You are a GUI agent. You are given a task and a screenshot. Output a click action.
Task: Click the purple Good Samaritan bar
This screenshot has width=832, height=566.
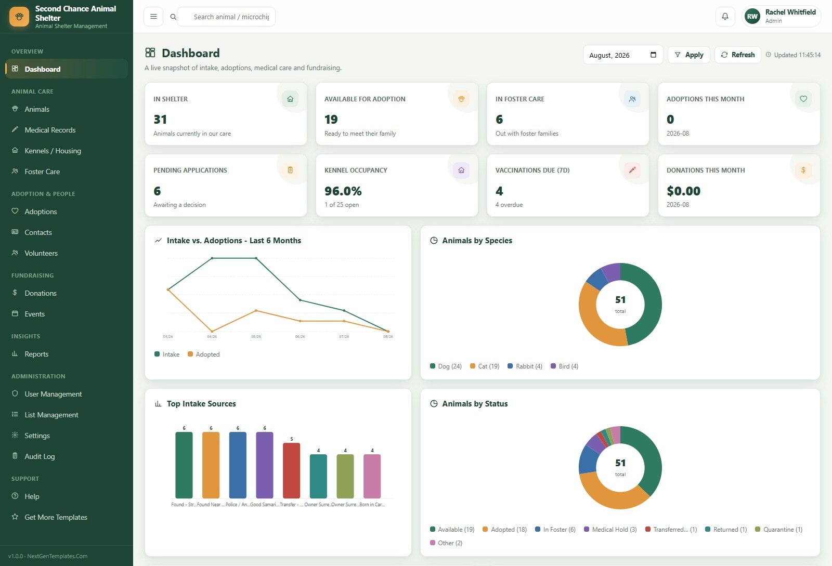[x=265, y=465]
